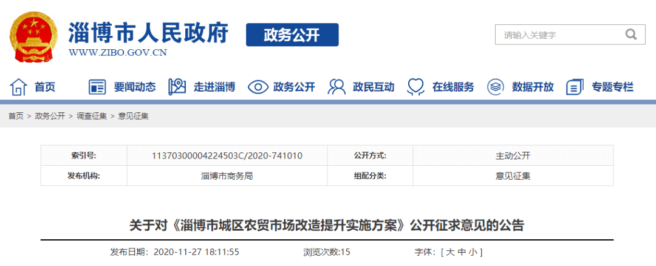Open the 要闻动态 navigation item
The image size is (656, 266).
tap(135, 87)
